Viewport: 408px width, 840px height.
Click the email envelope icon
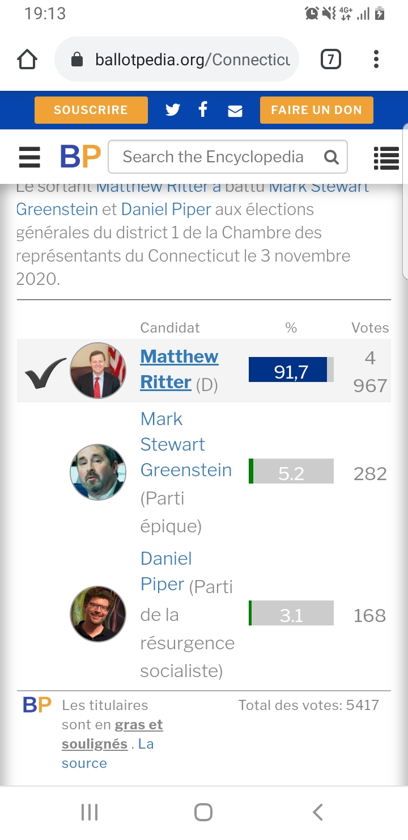[235, 111]
